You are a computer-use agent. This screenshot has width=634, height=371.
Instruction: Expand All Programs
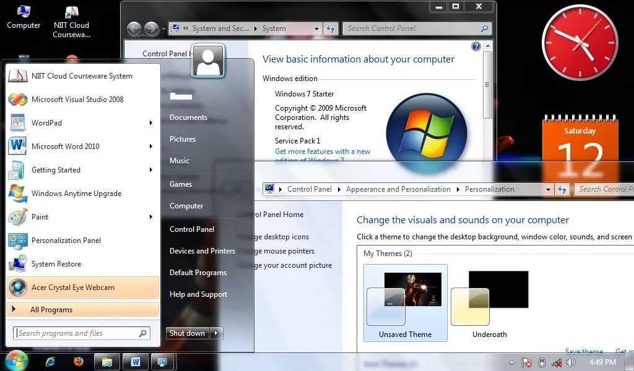click(83, 310)
